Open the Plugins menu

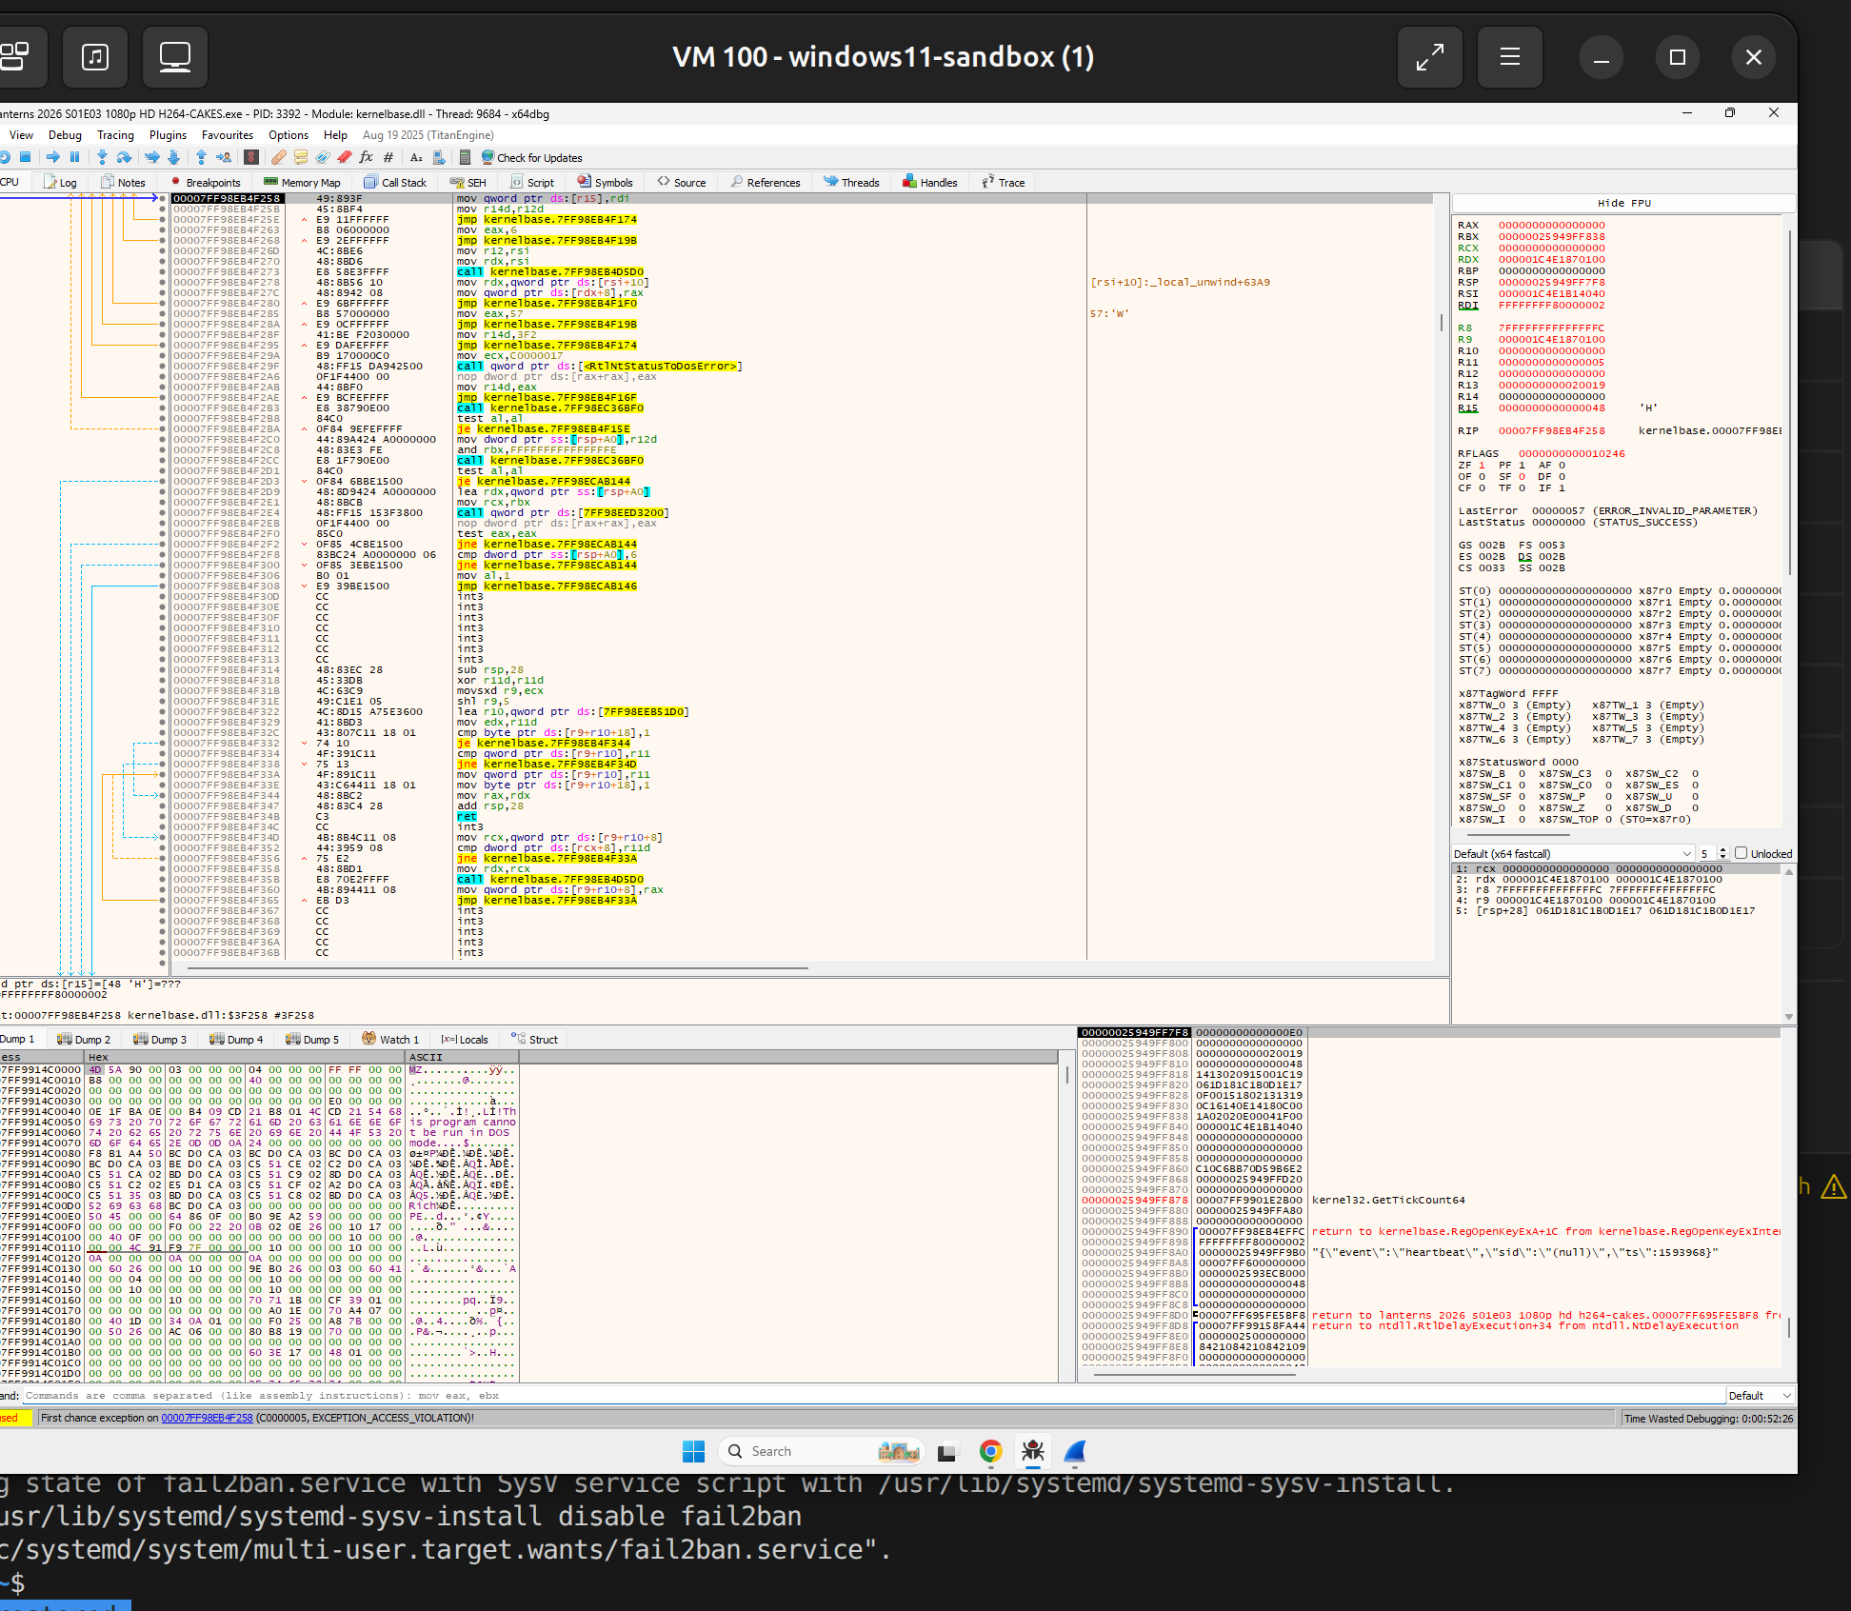tap(168, 135)
